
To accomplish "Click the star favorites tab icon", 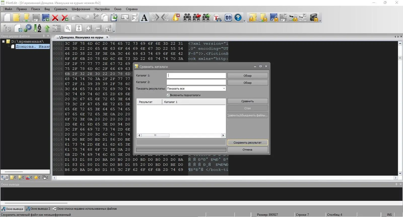I will (37, 177).
